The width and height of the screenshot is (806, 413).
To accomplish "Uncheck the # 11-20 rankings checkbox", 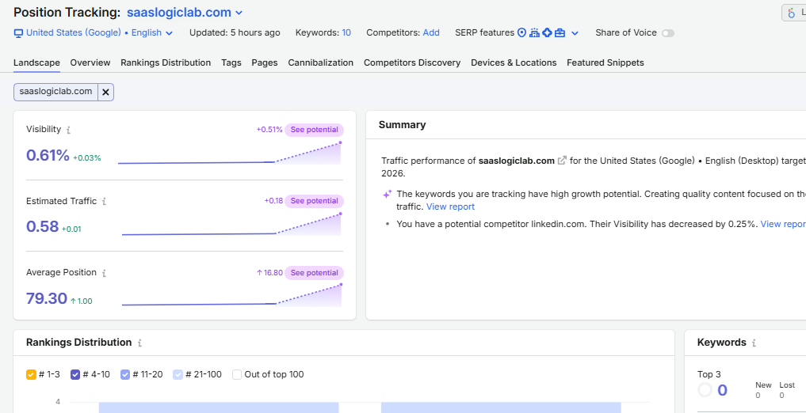I will coord(125,374).
